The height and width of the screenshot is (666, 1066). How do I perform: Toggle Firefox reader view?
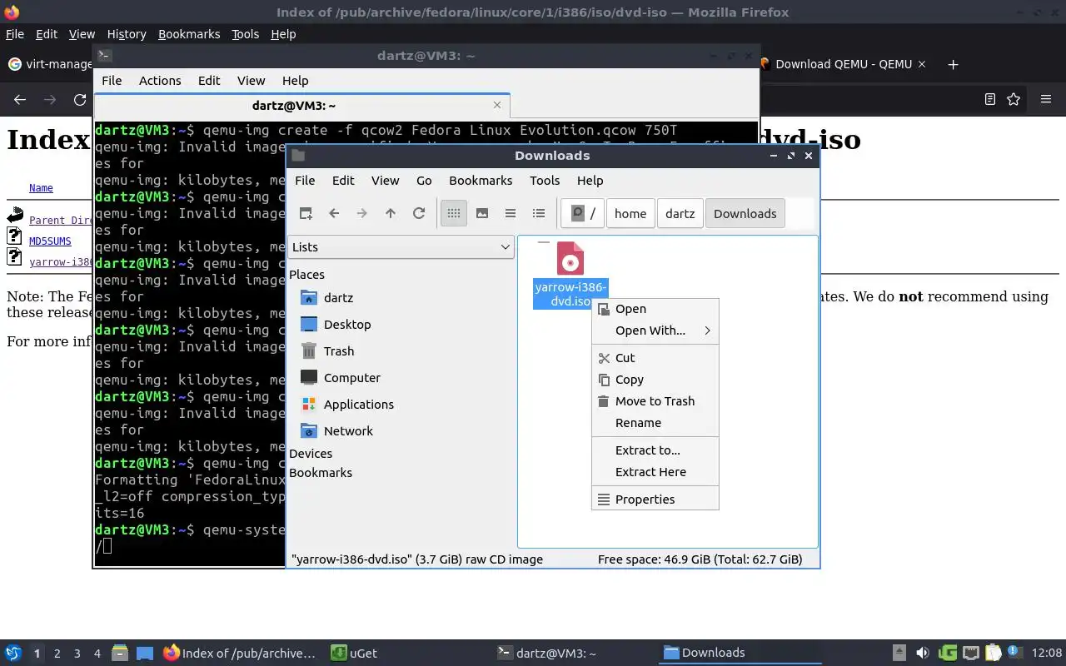coord(989,99)
